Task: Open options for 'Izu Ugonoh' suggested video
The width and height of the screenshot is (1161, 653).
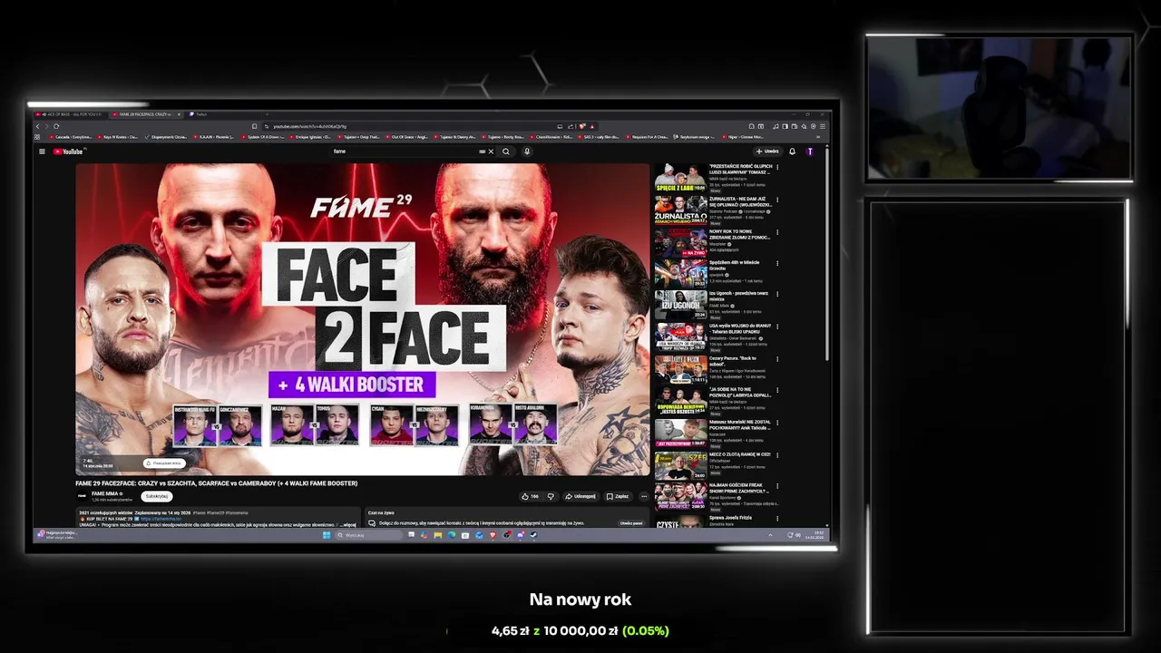Action: 777,294
